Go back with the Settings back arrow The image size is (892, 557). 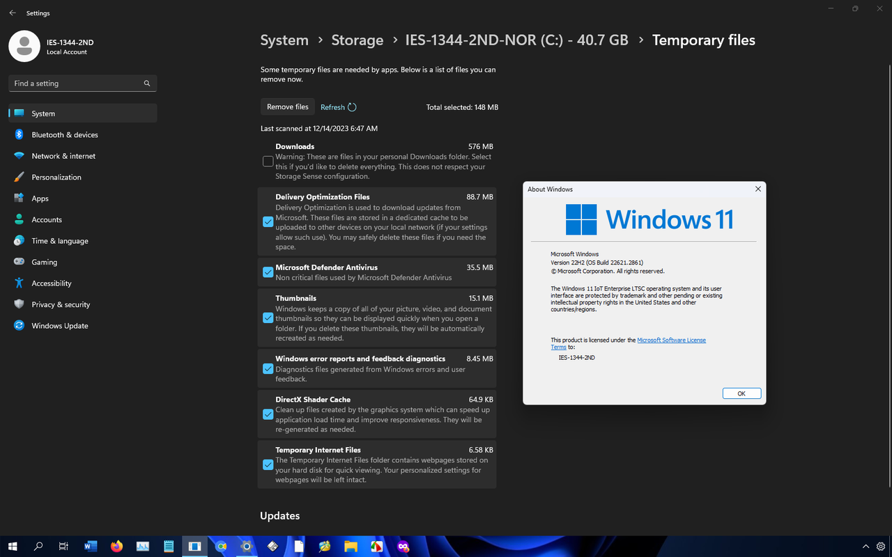tap(13, 13)
